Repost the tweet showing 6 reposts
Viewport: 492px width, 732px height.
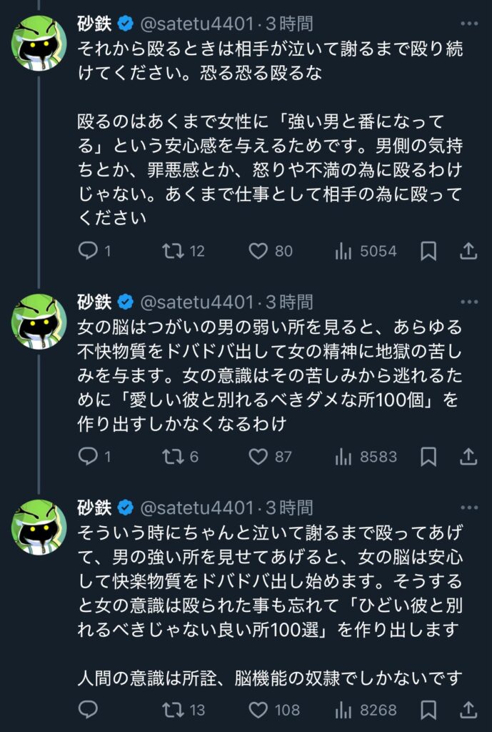173,456
